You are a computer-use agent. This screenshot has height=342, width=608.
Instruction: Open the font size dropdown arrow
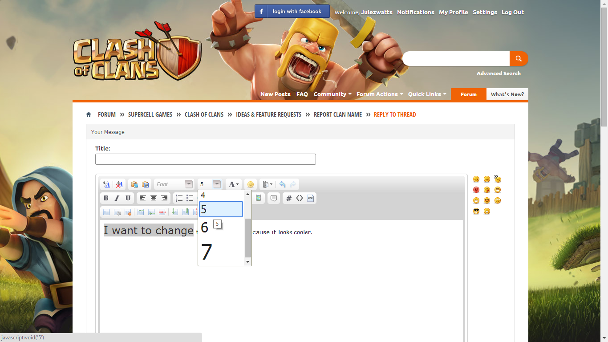pos(217,184)
